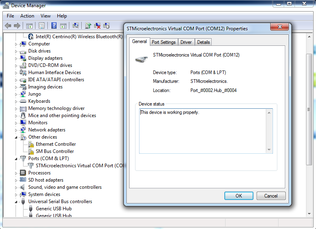
Task: Click the Processors chip icon
Action: (x=23, y=173)
